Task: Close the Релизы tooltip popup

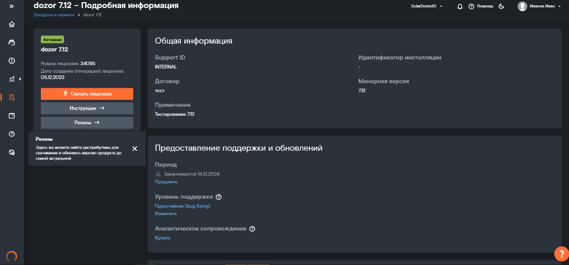Action: tap(135, 149)
